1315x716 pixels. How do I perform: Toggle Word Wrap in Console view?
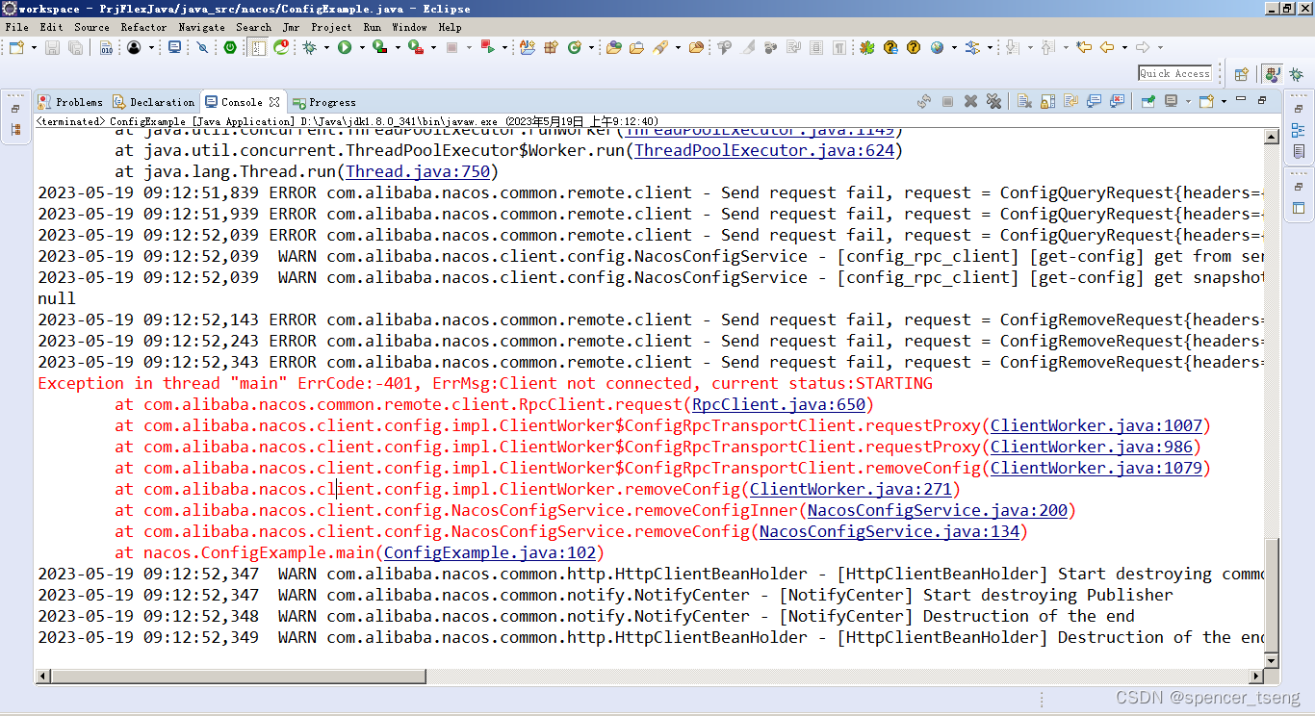pyautogui.click(x=1070, y=101)
